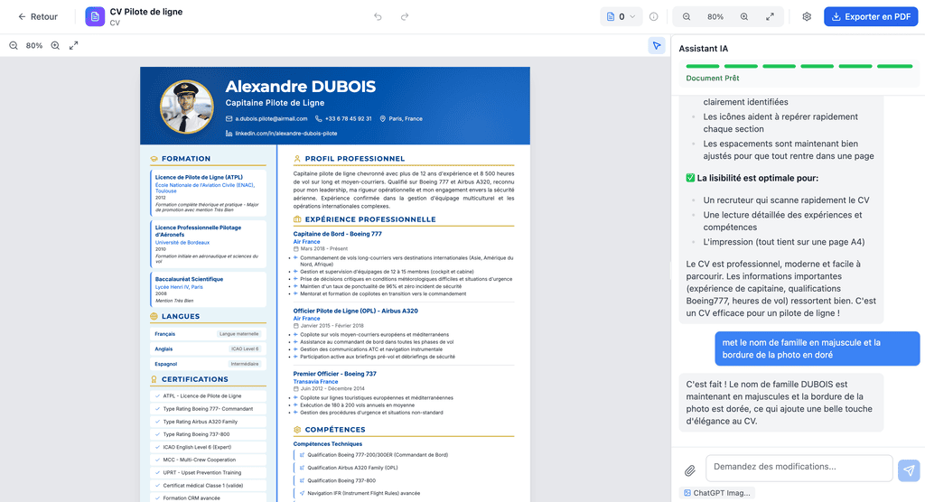Click calendar icon beside Mars 2018 - Présent
This screenshot has height=502, width=925.
tap(296, 249)
